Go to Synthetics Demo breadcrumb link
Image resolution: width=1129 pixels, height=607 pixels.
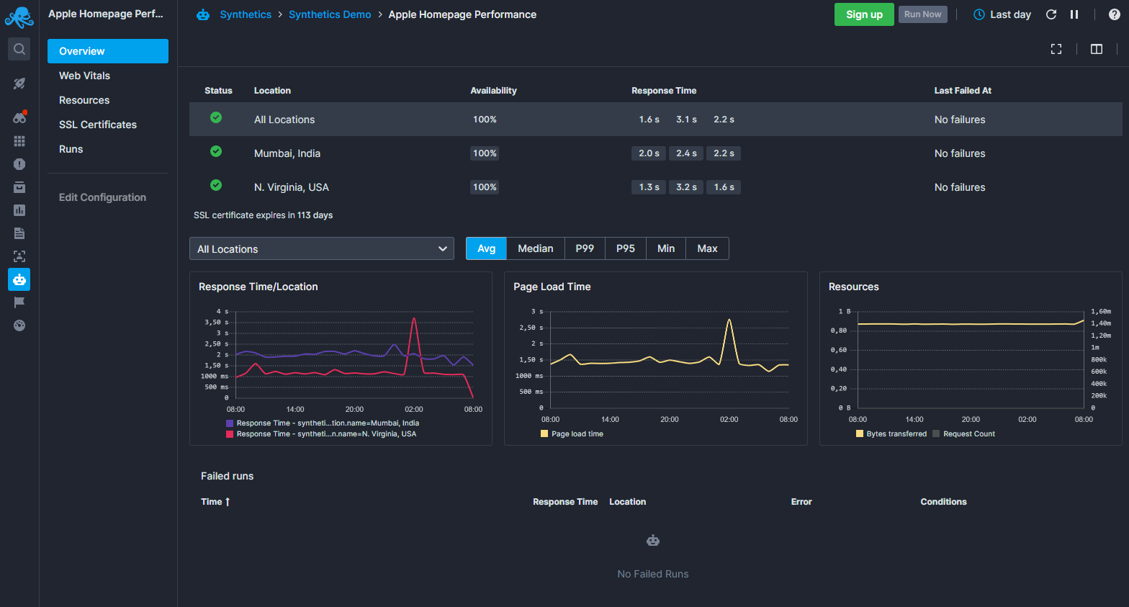coord(330,14)
